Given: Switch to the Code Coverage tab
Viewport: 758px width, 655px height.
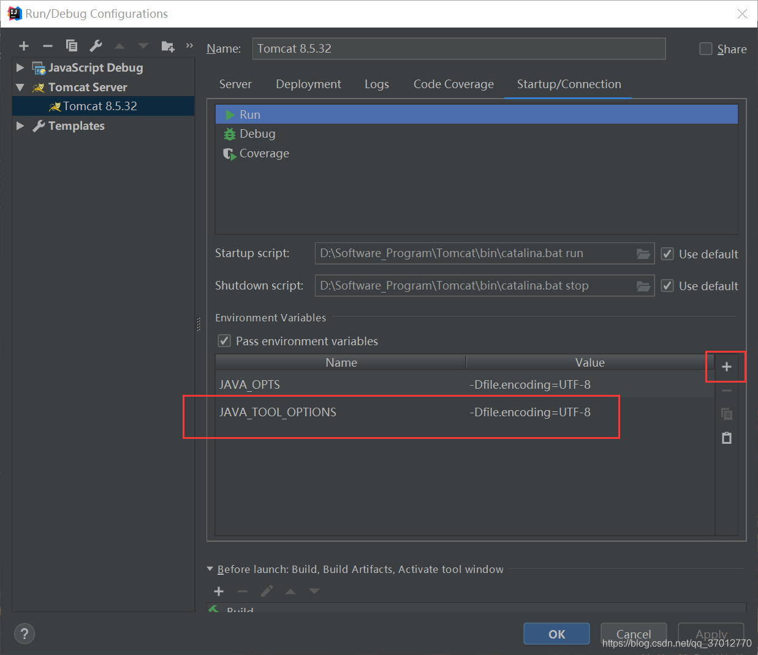Looking at the screenshot, I should click(x=453, y=84).
